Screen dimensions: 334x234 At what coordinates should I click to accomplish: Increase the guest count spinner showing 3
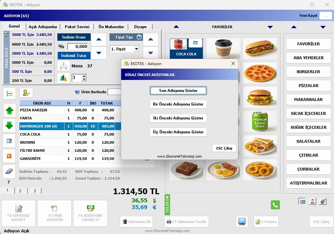coord(84,76)
